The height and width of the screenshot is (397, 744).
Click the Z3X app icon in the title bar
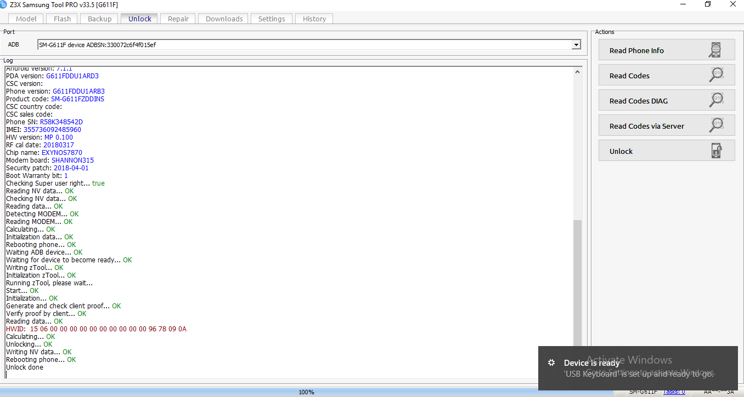[x=3, y=4]
